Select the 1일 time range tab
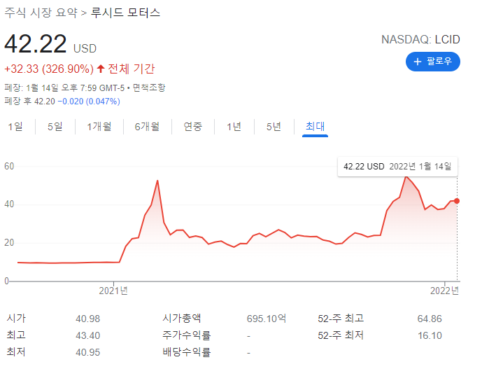489x369 pixels. tap(15, 127)
